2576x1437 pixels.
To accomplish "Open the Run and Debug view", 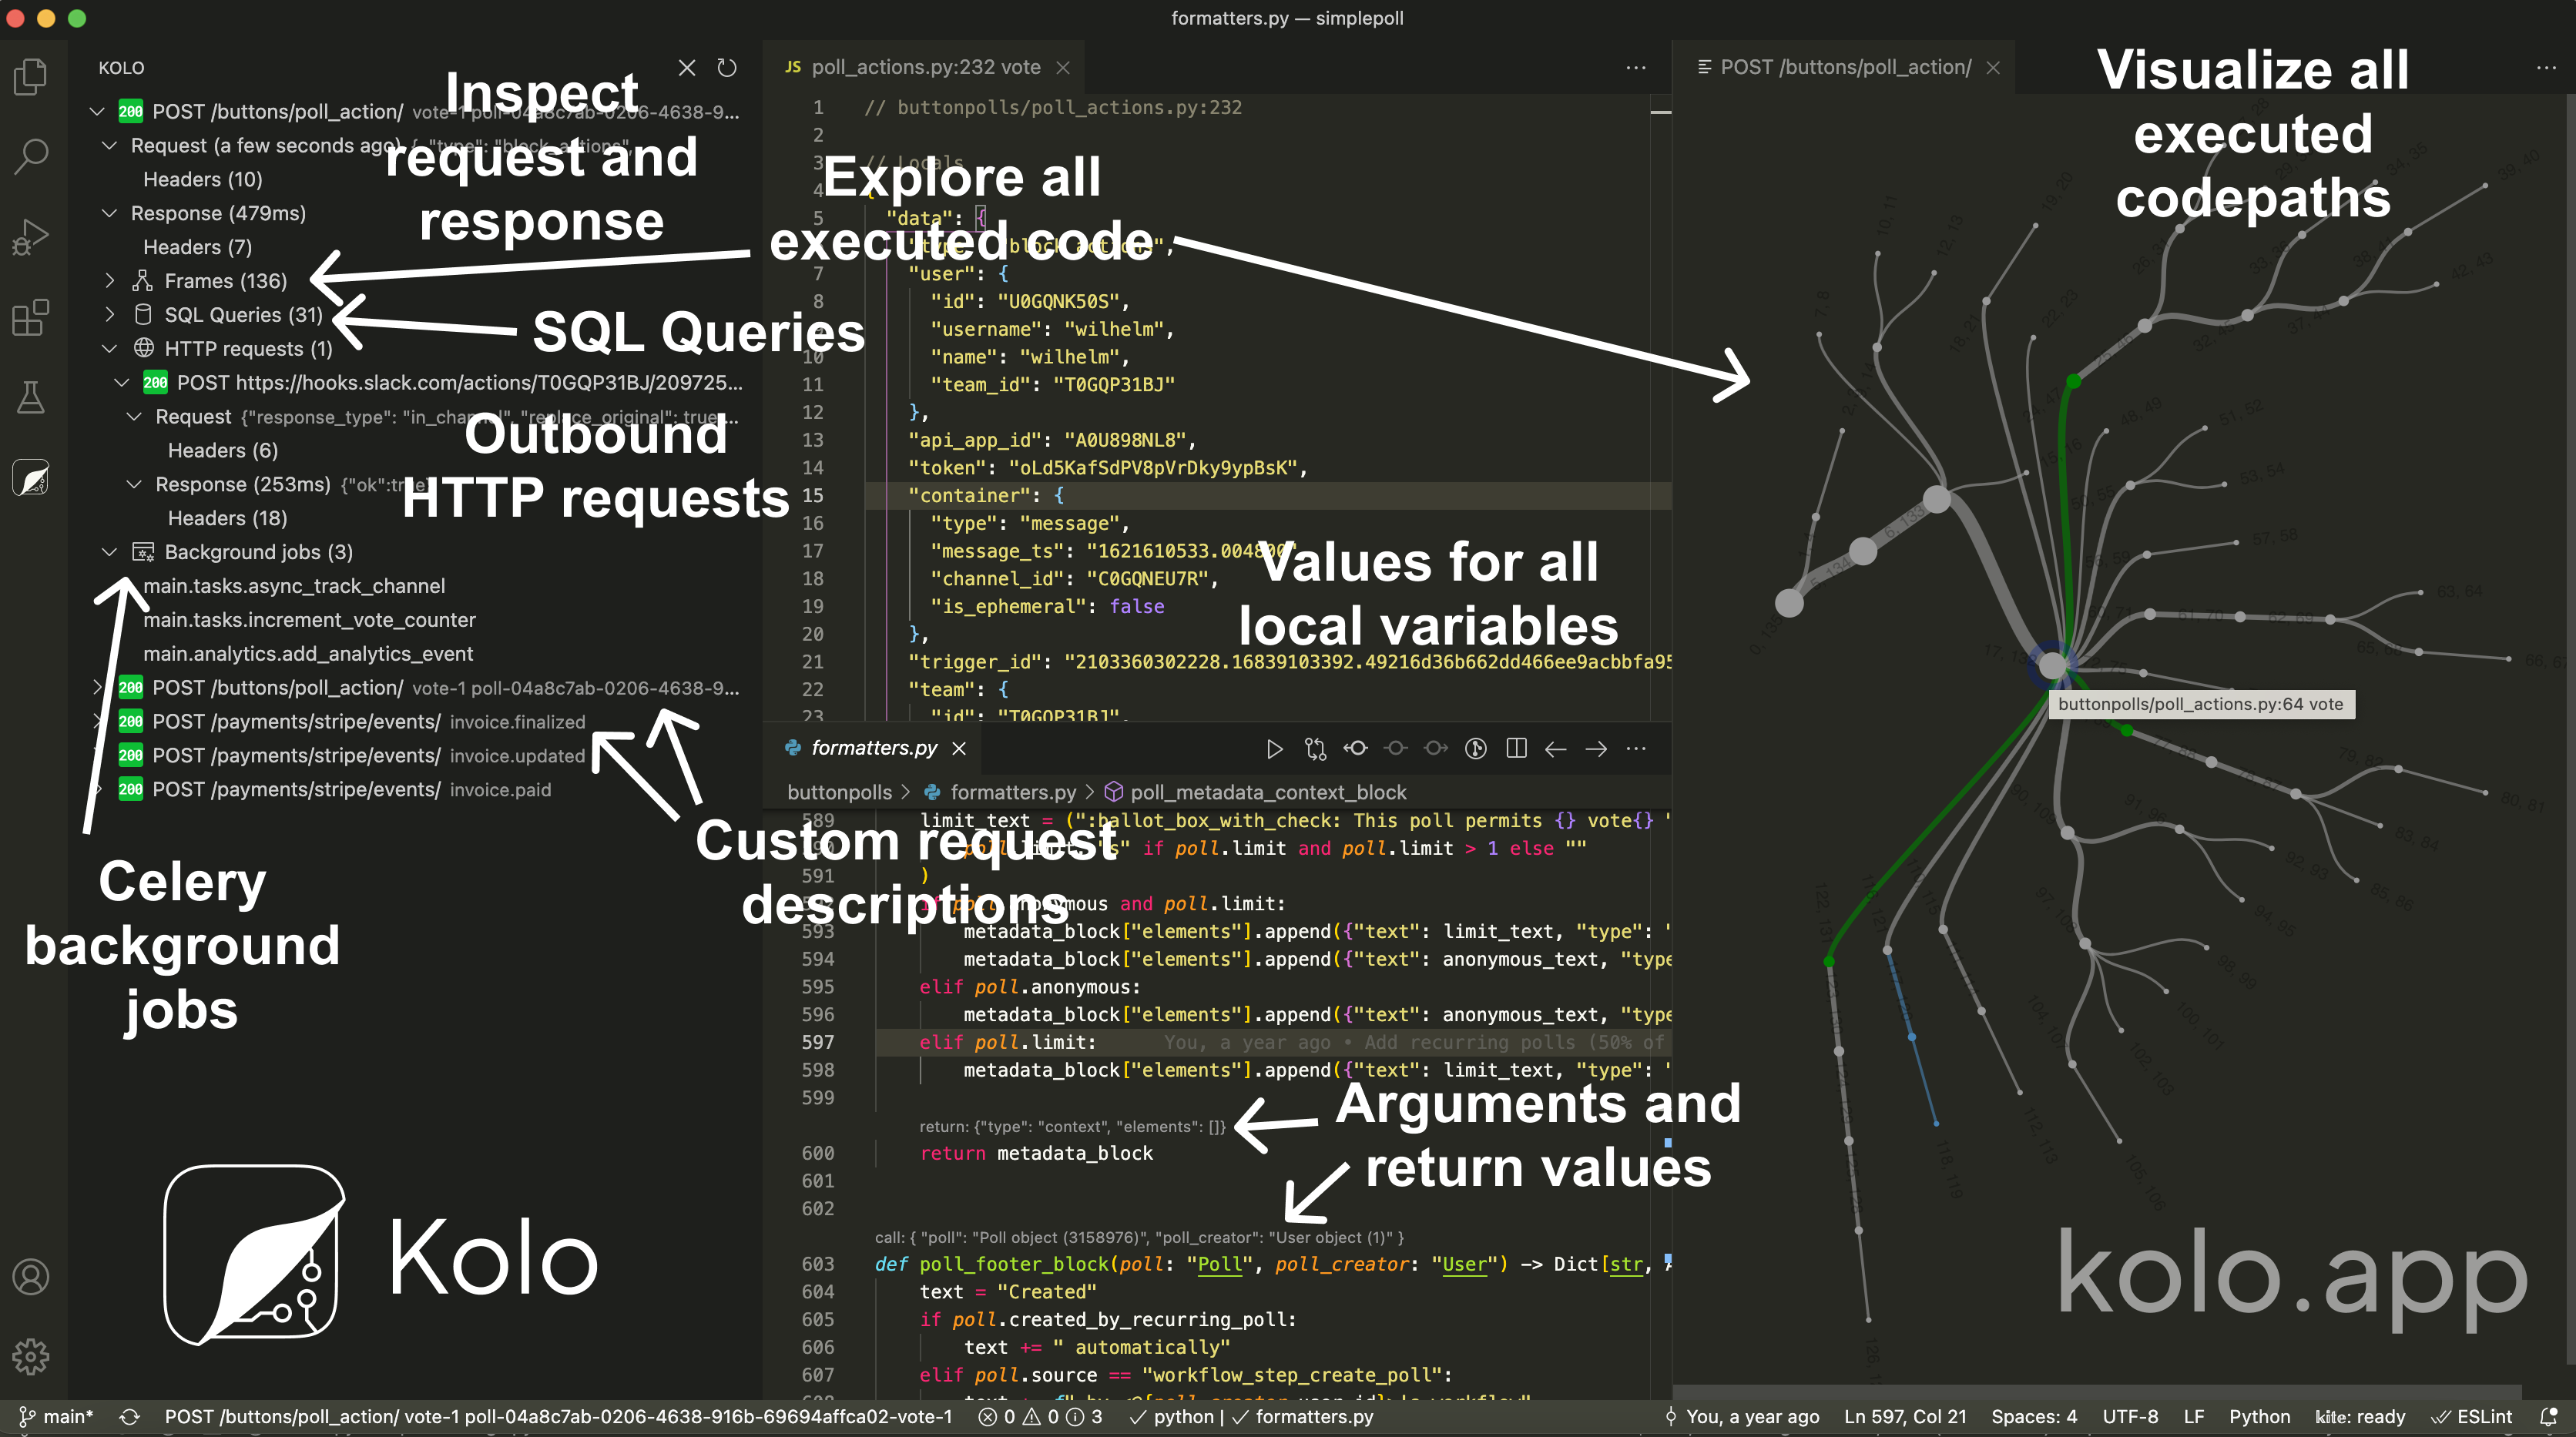I will tap(31, 237).
